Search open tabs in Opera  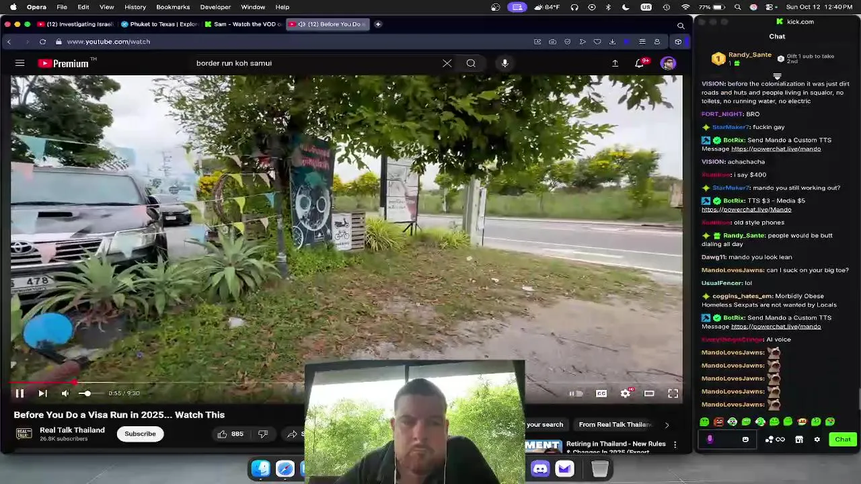tap(681, 26)
